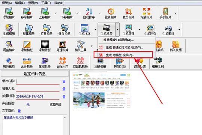Click the 旋转相片 rotate photo icon

(x=110, y=13)
